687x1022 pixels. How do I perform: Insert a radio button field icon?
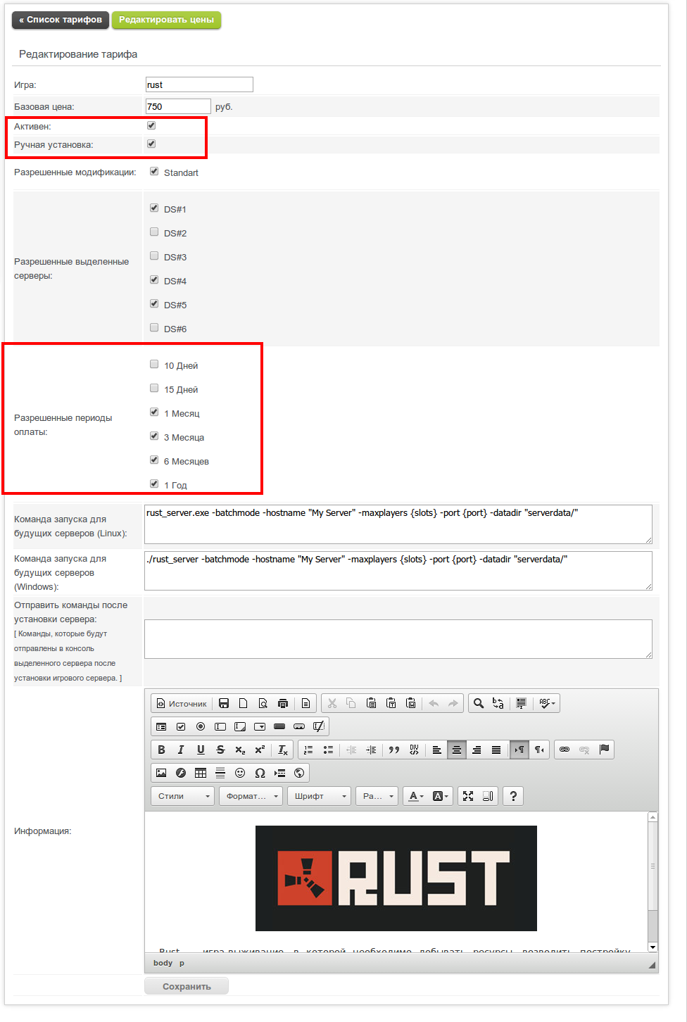point(201,726)
